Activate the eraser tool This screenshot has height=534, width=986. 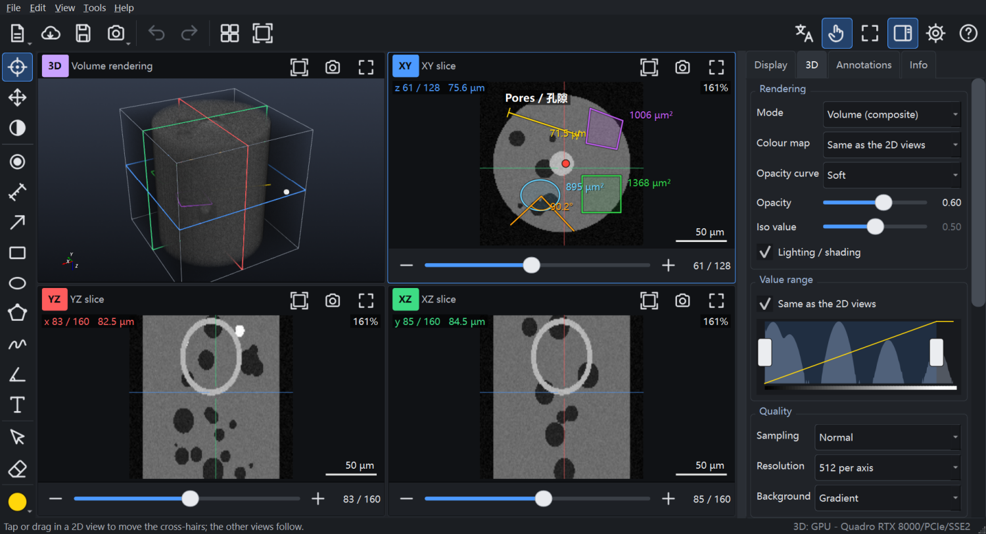point(17,469)
